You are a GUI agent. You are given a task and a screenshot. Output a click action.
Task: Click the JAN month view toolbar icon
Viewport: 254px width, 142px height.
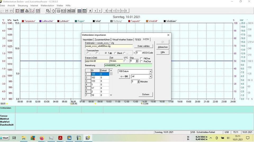pos(69,11)
